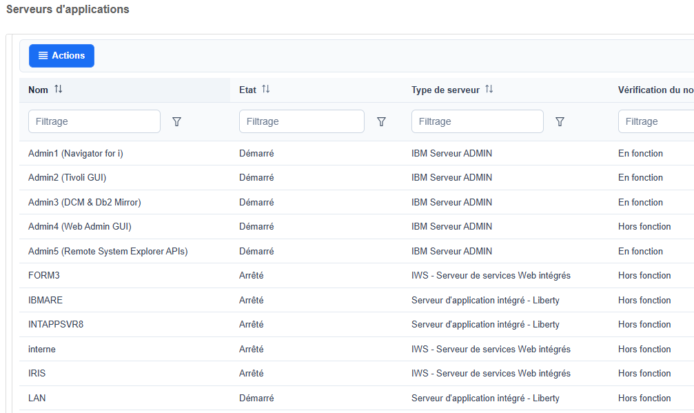Select the IRIS server row
The height and width of the screenshot is (413, 694).
coord(357,373)
